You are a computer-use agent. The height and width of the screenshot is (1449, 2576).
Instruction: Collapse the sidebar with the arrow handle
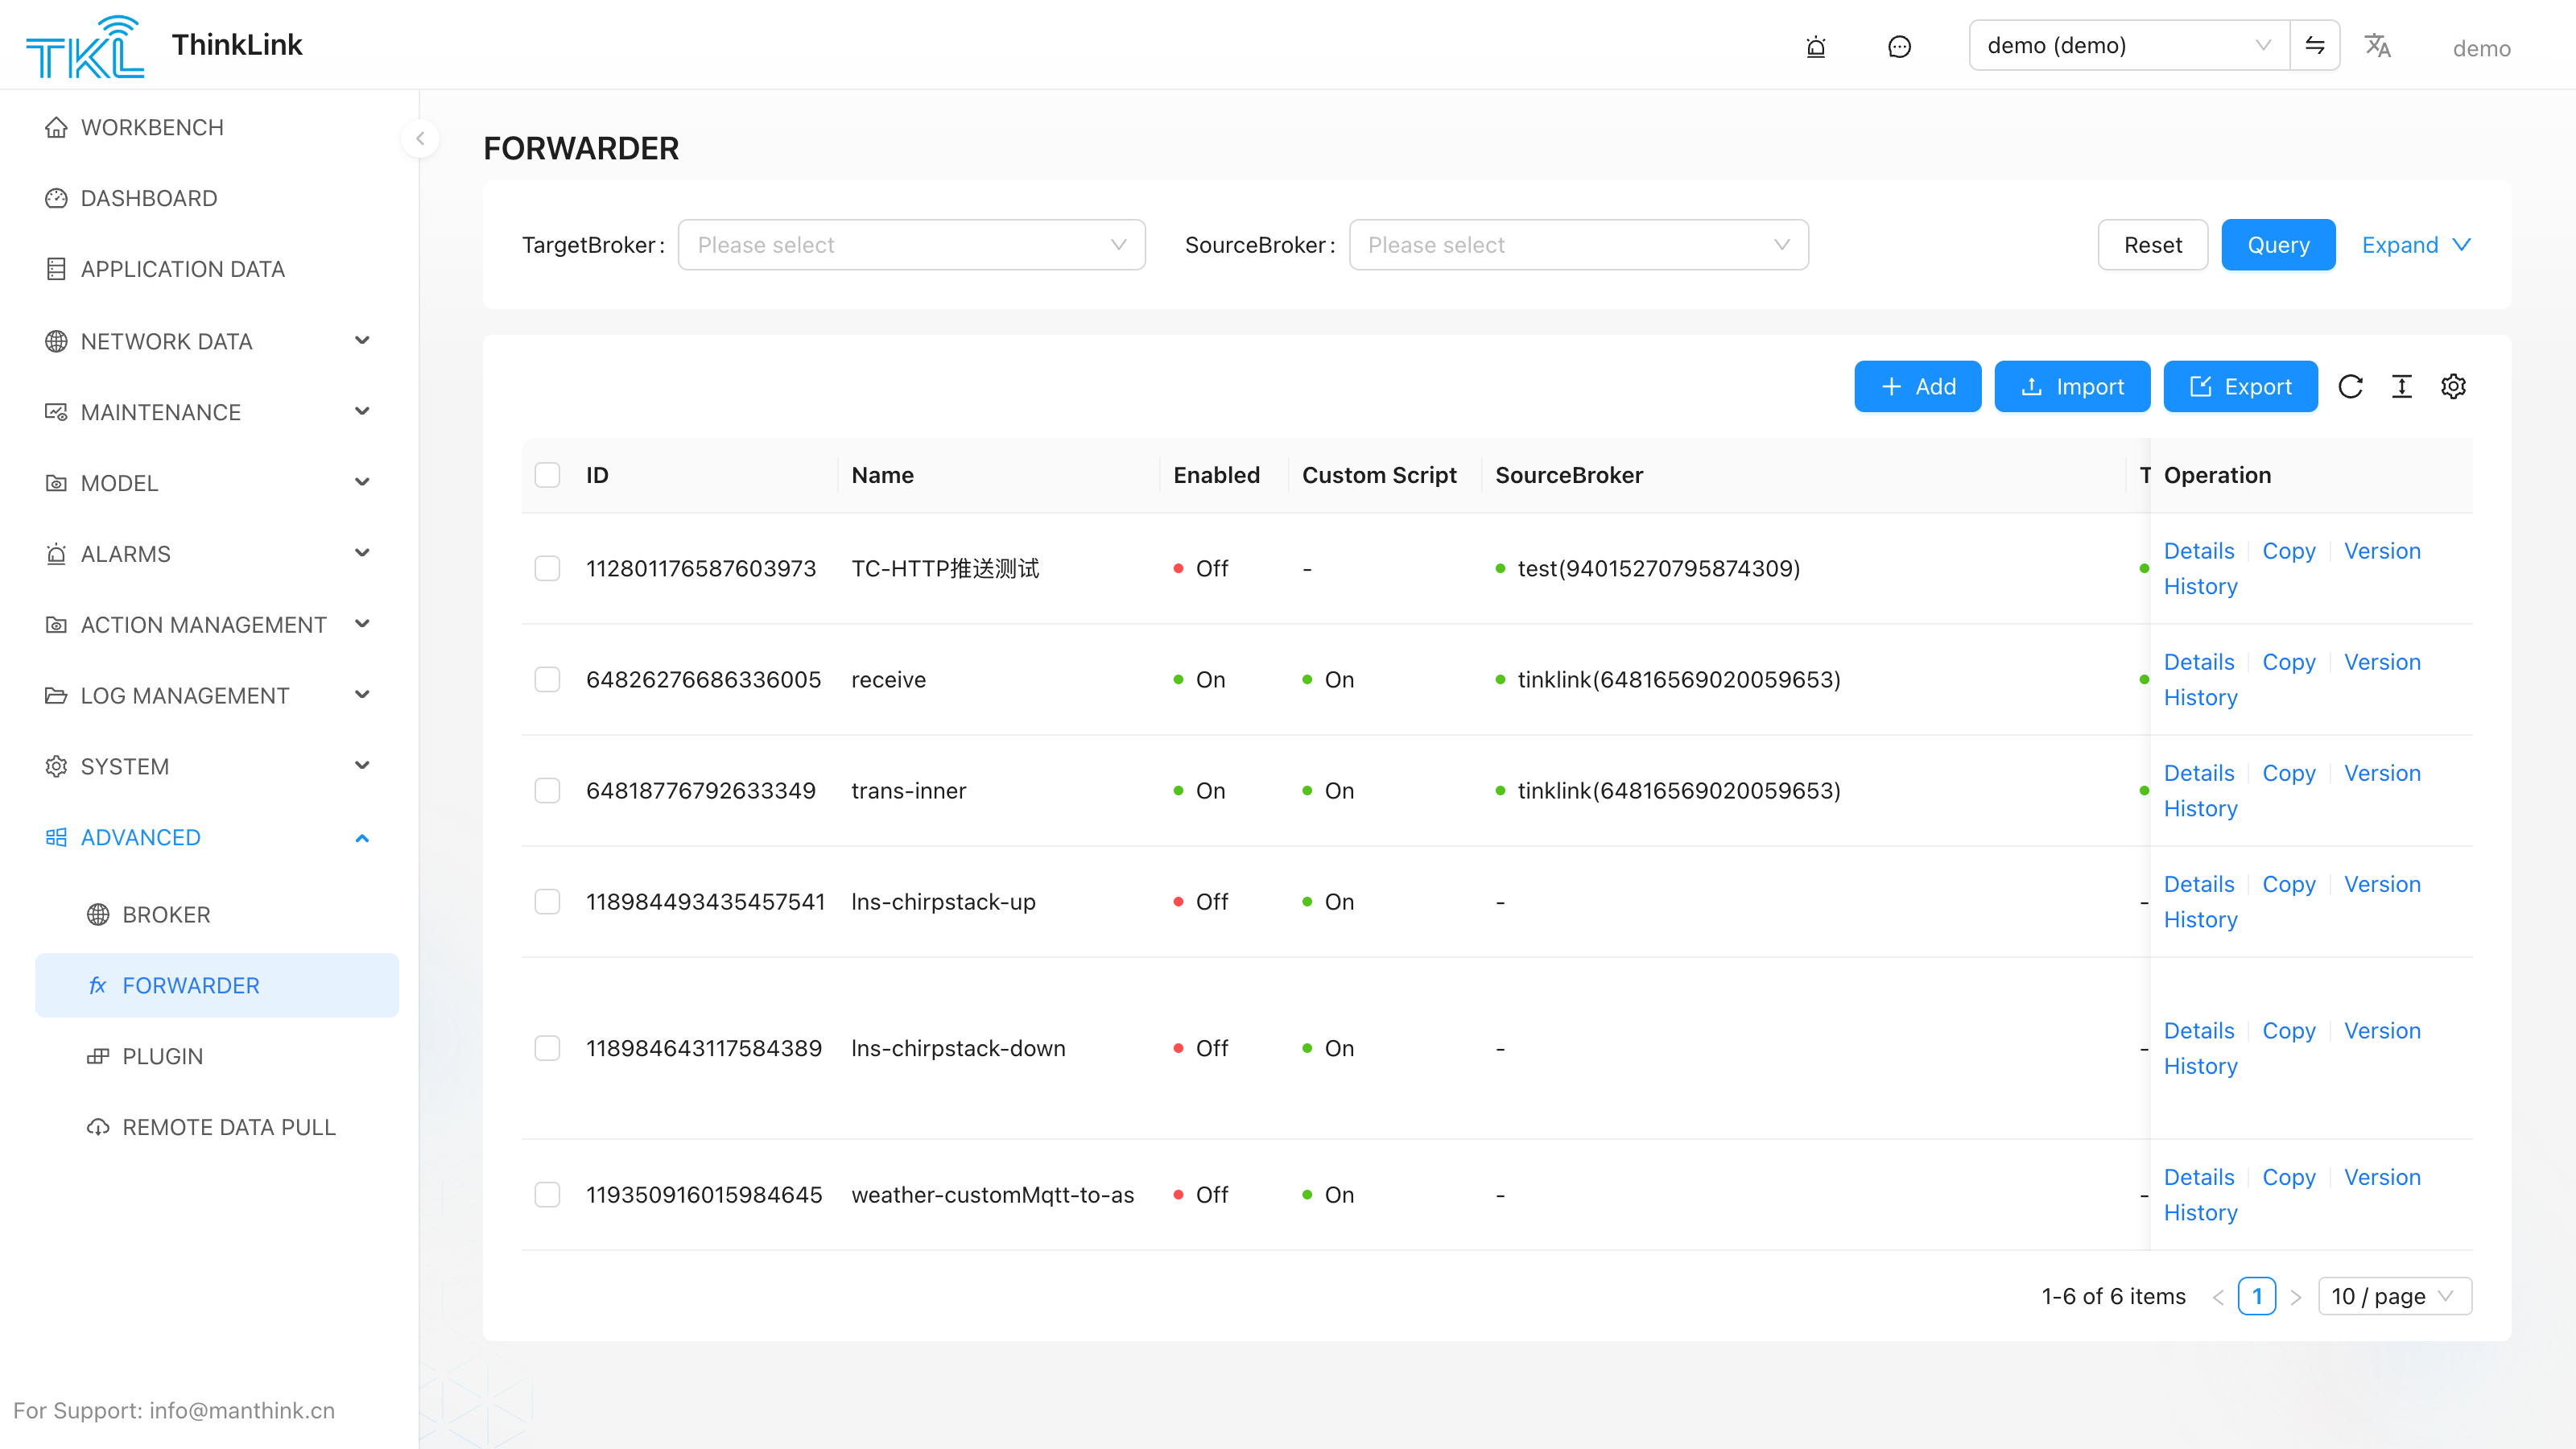[420, 139]
